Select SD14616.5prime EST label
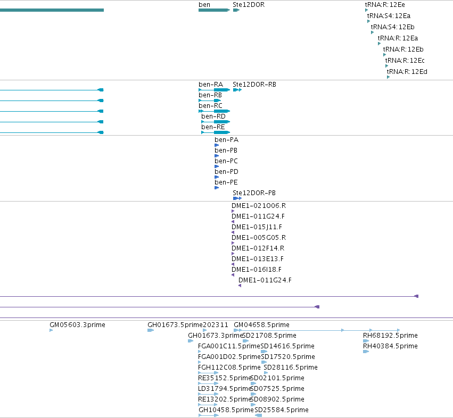Image resolution: width=453 pixels, height=418 pixels. 287,346
